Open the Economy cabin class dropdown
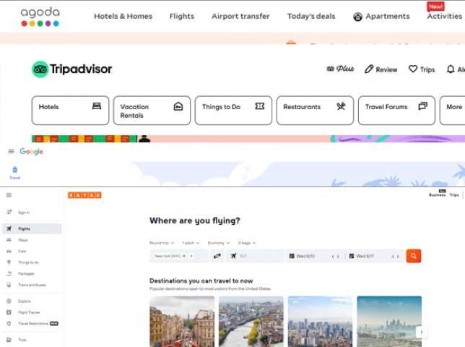 219,243
